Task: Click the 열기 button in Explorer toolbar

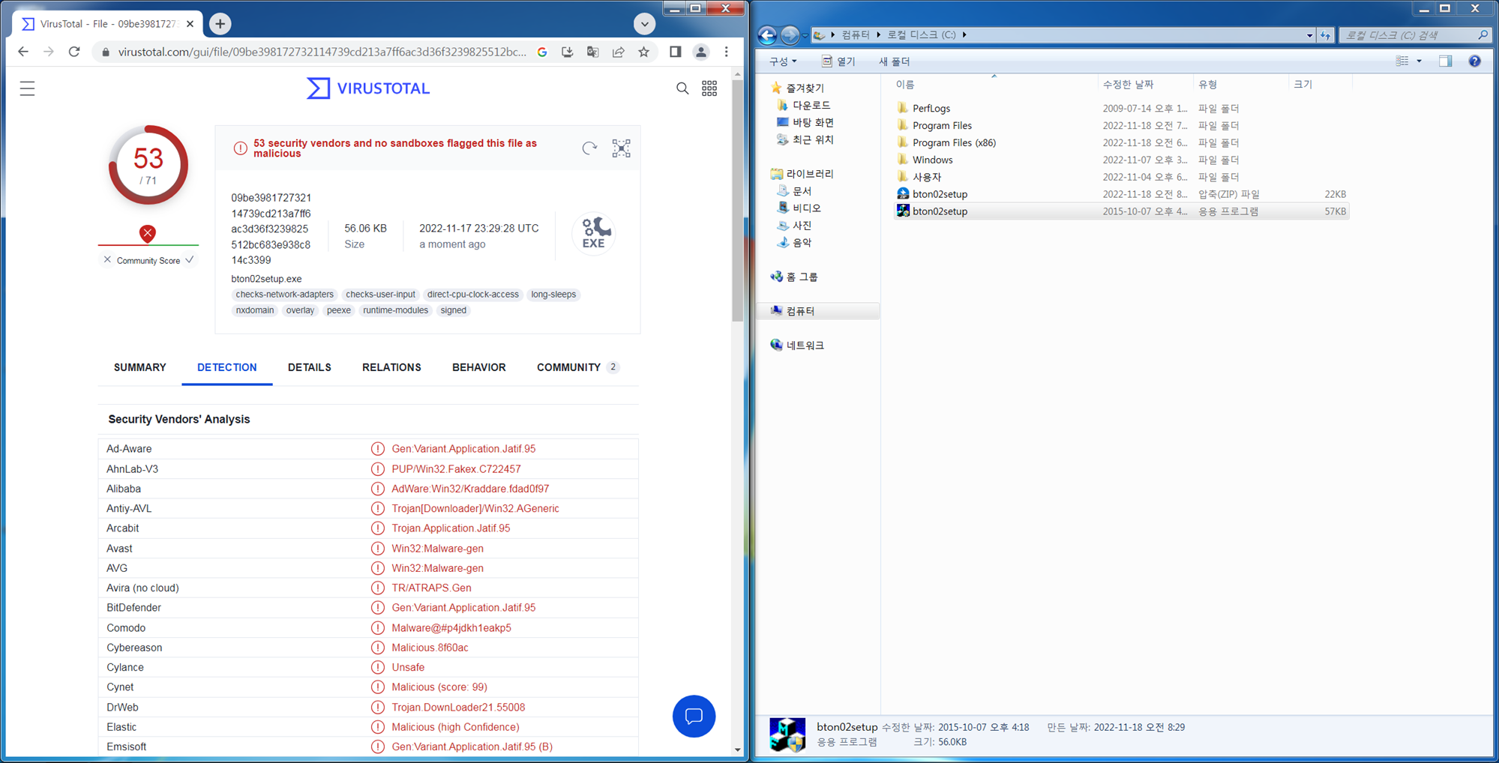Action: pyautogui.click(x=838, y=61)
